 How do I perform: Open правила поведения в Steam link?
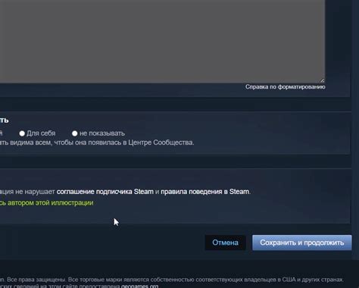(205, 192)
